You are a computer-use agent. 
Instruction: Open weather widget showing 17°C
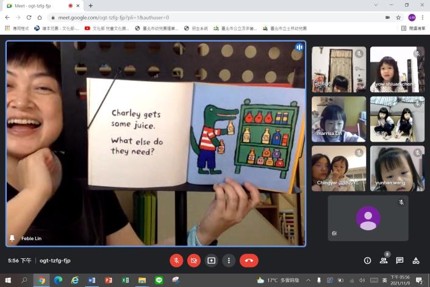coord(278,280)
